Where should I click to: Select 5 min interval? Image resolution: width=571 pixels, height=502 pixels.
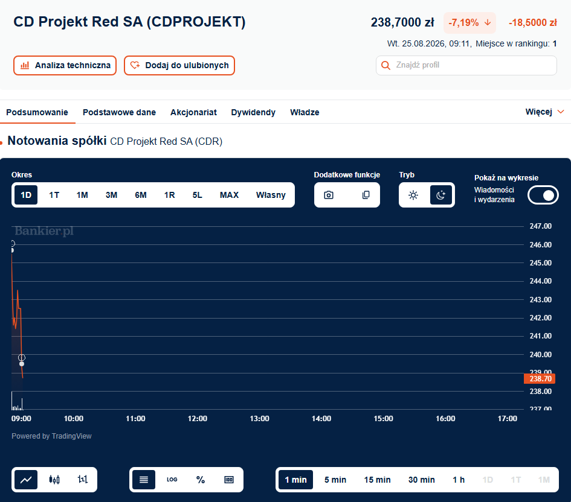point(335,480)
